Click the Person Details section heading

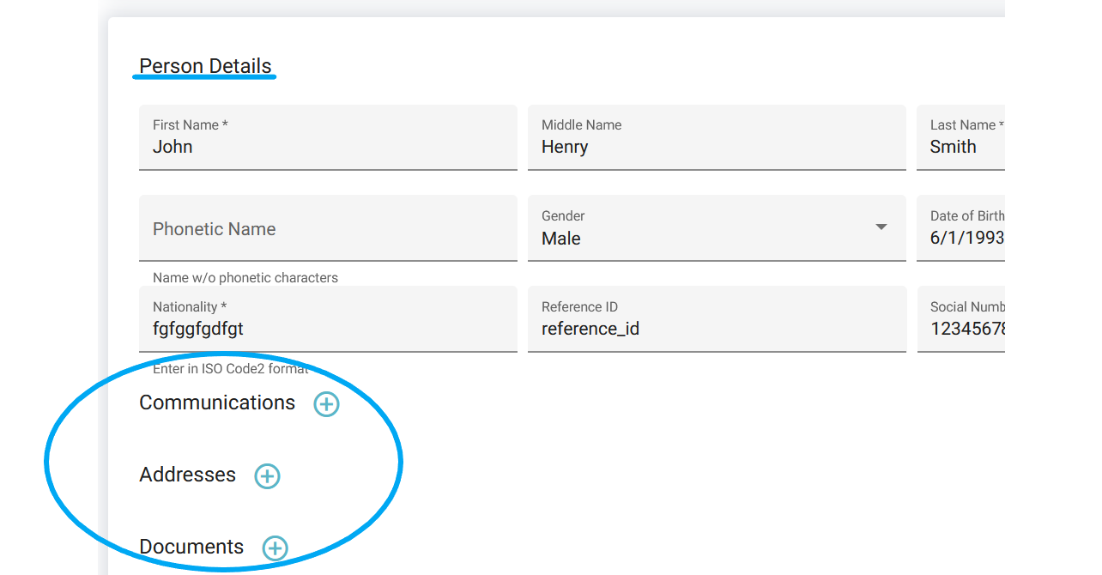click(205, 66)
